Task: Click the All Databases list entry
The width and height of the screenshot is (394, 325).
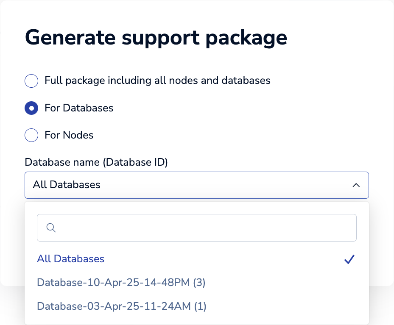Action: click(70, 259)
